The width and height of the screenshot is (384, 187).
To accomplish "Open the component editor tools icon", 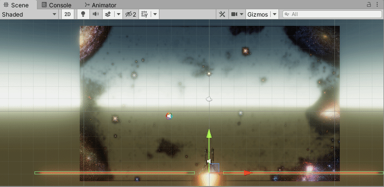I will 222,15.
